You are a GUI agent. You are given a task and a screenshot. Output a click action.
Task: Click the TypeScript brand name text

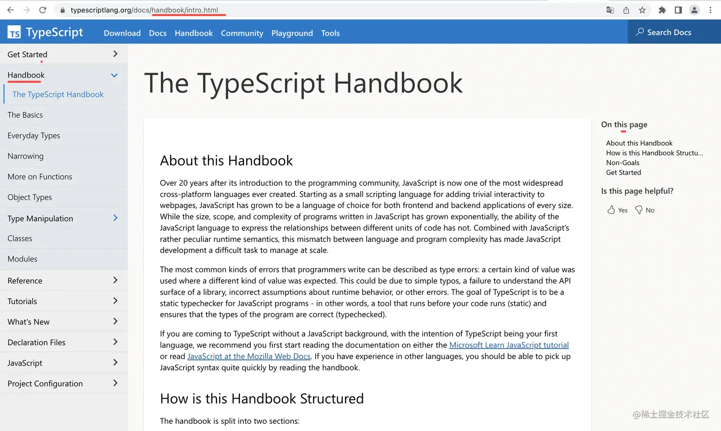point(54,32)
